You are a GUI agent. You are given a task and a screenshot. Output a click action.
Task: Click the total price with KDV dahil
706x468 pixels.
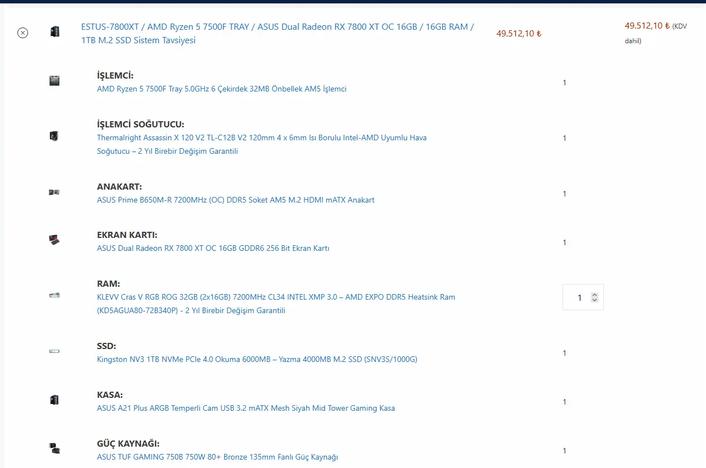coord(656,33)
